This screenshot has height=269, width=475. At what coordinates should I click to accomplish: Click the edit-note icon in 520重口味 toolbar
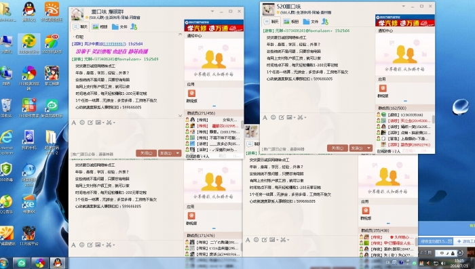pos(281,117)
